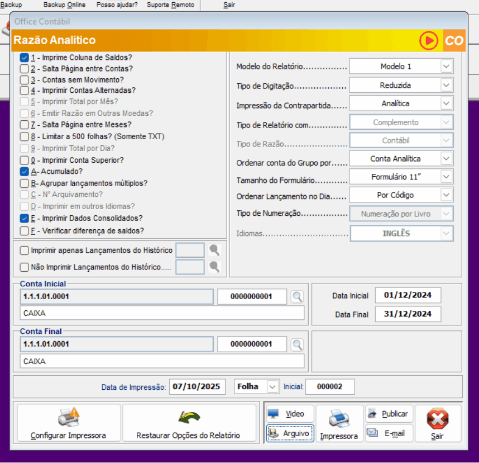Send report to Impressora
The image size is (479, 463).
click(x=339, y=424)
